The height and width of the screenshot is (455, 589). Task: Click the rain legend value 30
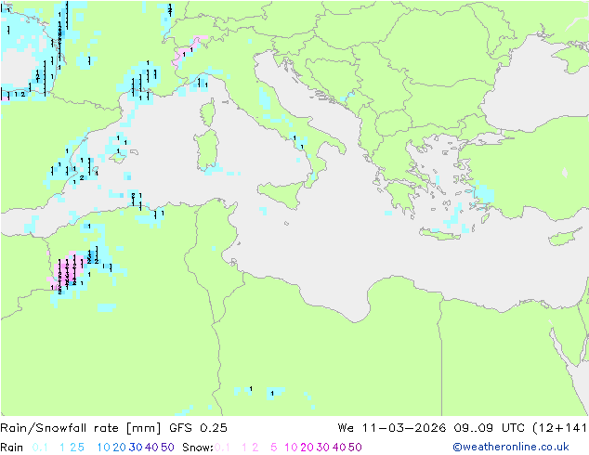(136, 448)
